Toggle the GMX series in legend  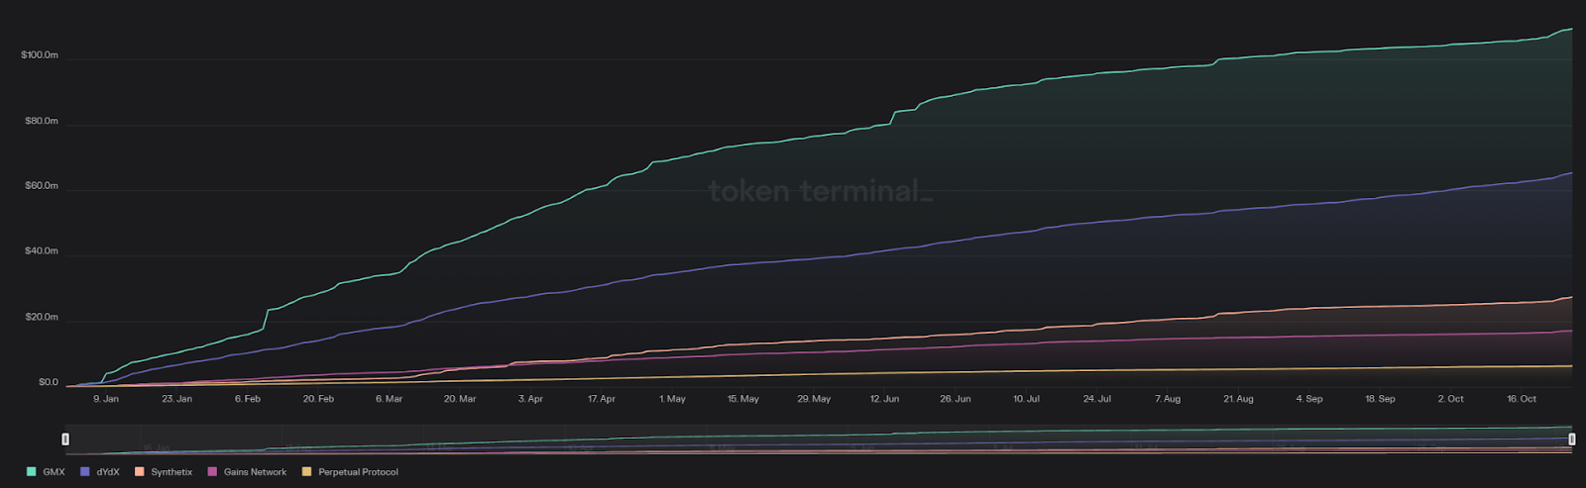(x=47, y=472)
